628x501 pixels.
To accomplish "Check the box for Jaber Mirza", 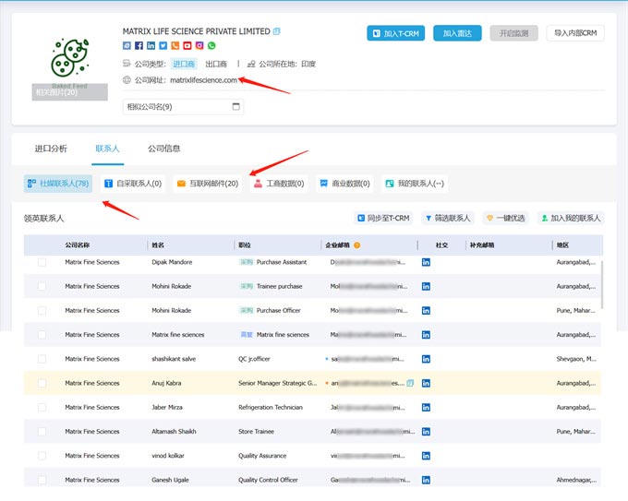I will click(x=42, y=408).
